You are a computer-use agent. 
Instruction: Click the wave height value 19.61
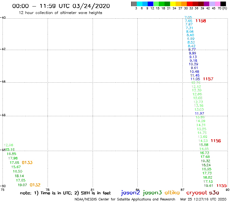point(209,186)
